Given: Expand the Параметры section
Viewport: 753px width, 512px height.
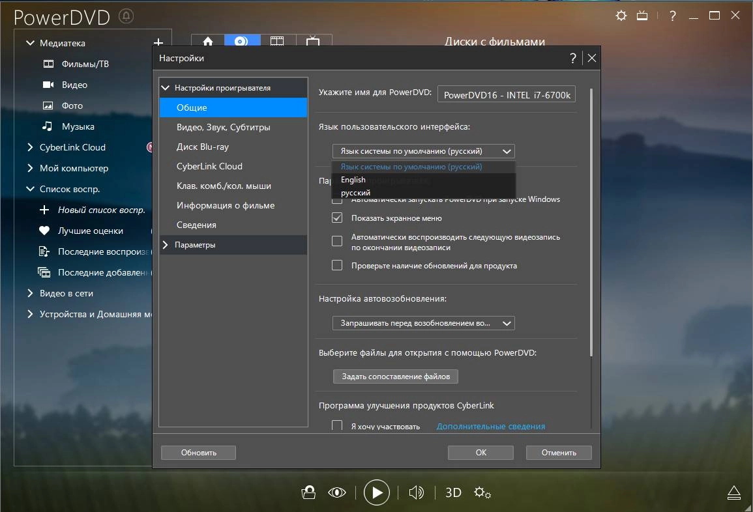Looking at the screenshot, I should click(x=165, y=245).
